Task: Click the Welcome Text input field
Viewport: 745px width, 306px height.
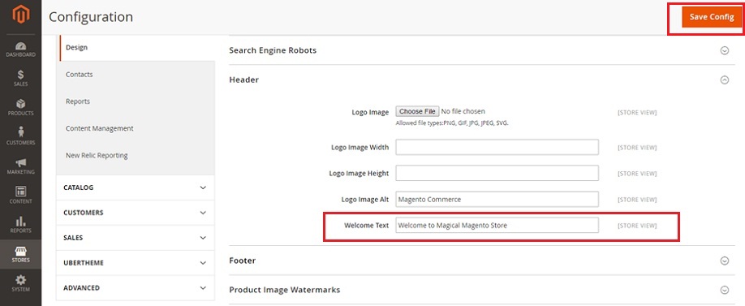Action: point(497,225)
